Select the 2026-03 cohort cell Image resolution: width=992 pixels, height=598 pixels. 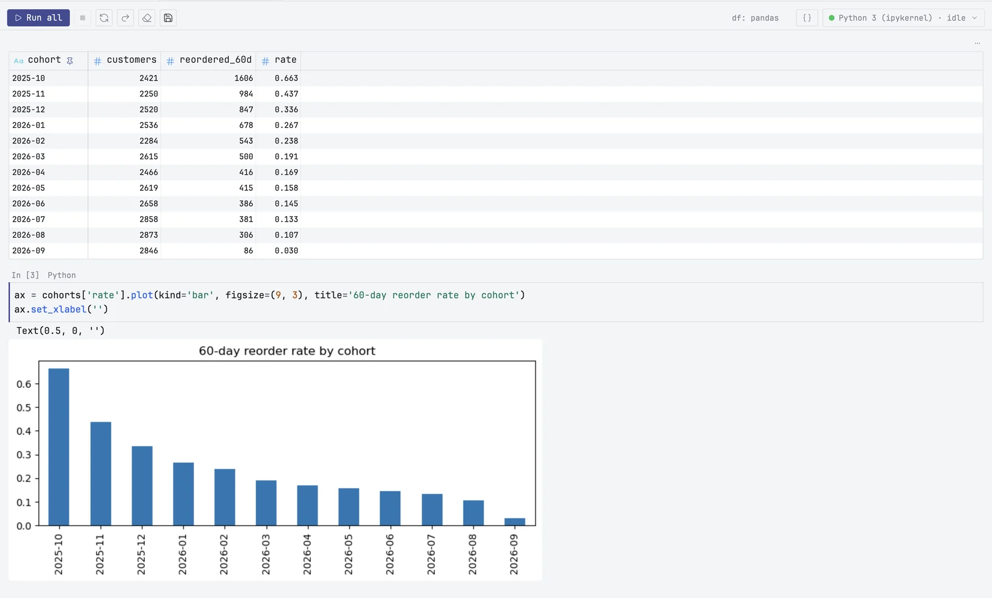(x=48, y=157)
